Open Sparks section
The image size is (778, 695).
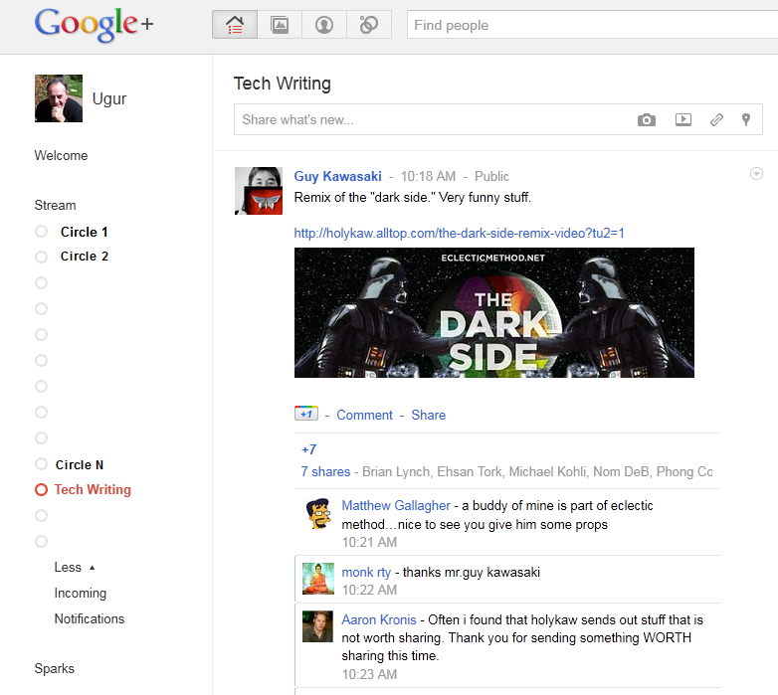click(x=54, y=669)
